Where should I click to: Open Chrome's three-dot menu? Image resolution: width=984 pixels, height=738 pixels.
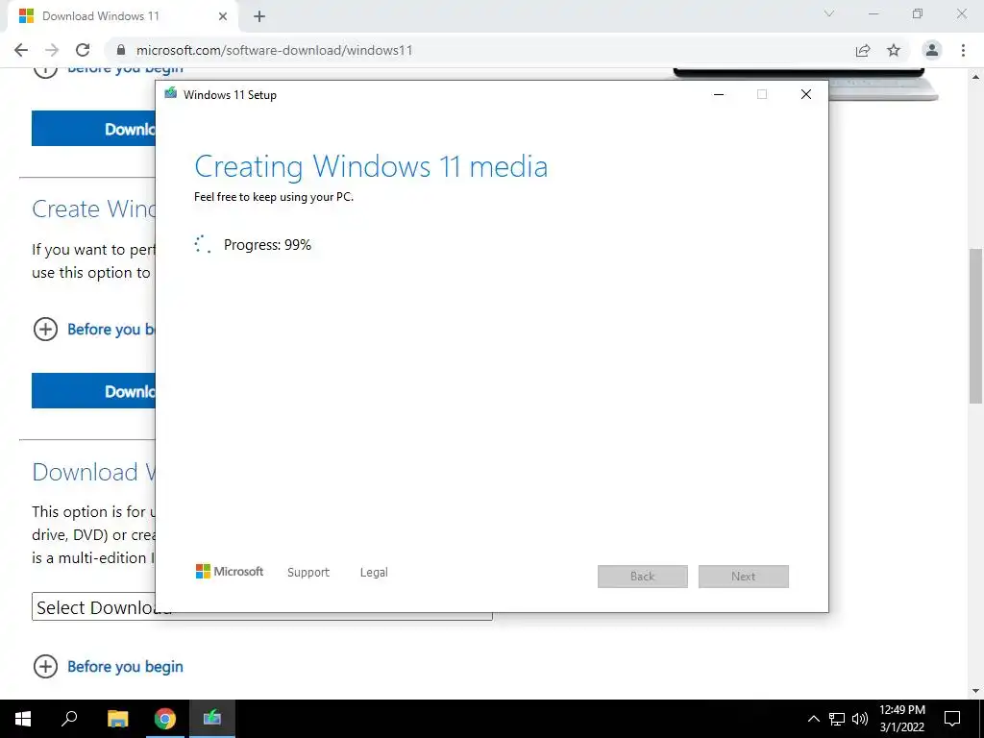[963, 50]
